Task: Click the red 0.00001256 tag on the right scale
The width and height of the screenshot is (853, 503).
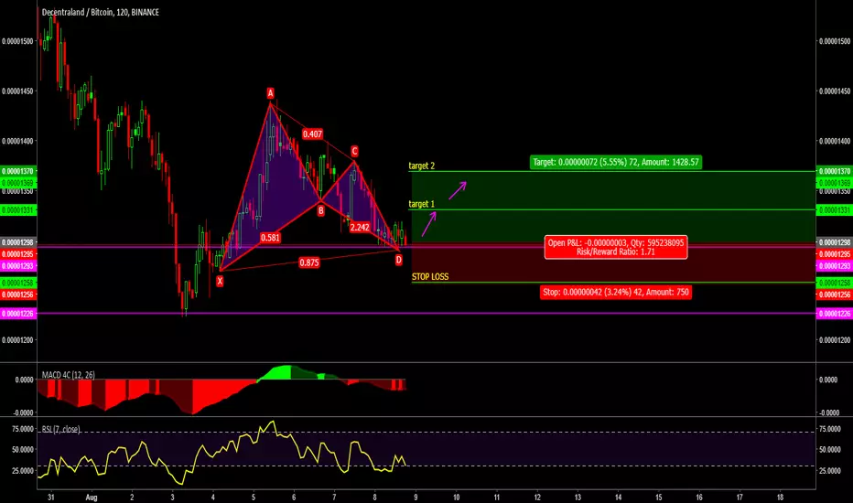Action: tap(835, 294)
